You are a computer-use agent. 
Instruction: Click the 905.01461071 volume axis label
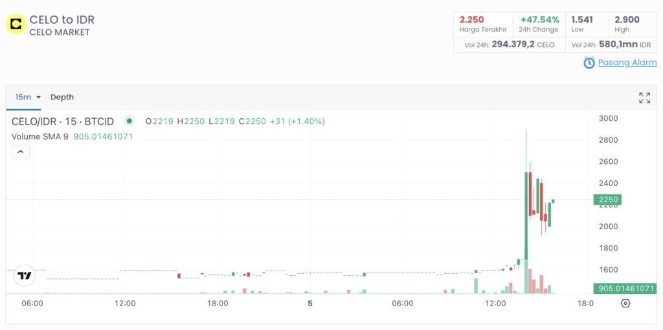click(x=625, y=289)
